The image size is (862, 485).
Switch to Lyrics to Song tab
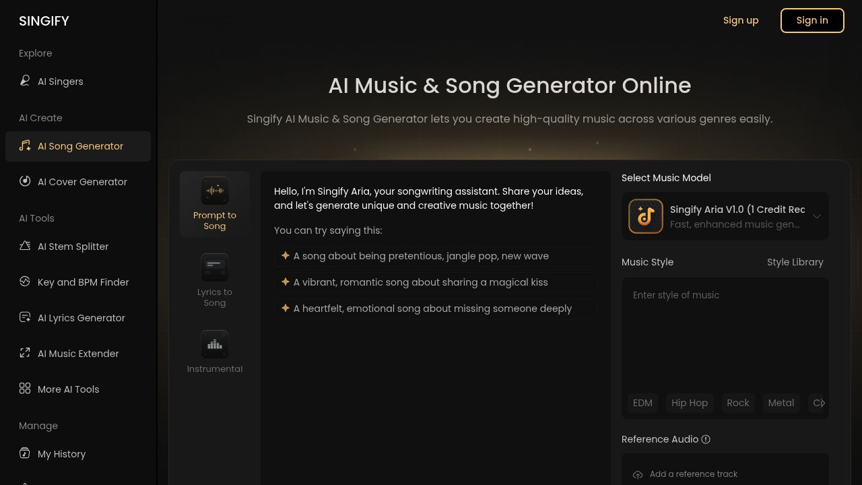[x=215, y=281]
